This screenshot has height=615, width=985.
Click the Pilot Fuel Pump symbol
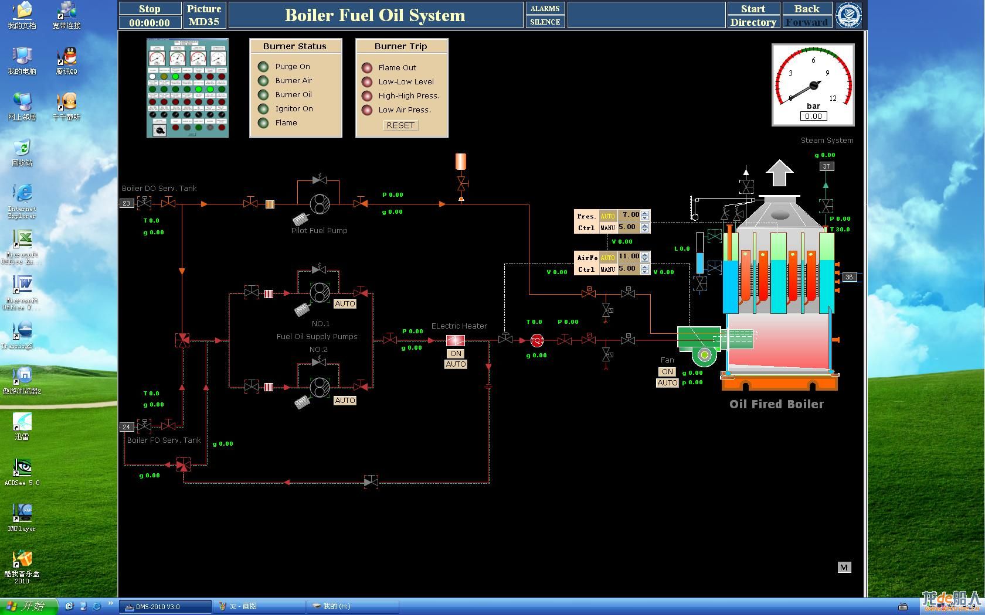320,204
